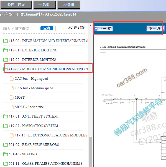166x167 pixels.
Task: Click folder icon of 417-01 Exterior Lighting
Action: pos(6,50)
